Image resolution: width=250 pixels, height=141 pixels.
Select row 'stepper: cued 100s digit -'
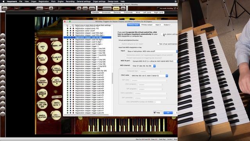click(x=90, y=33)
